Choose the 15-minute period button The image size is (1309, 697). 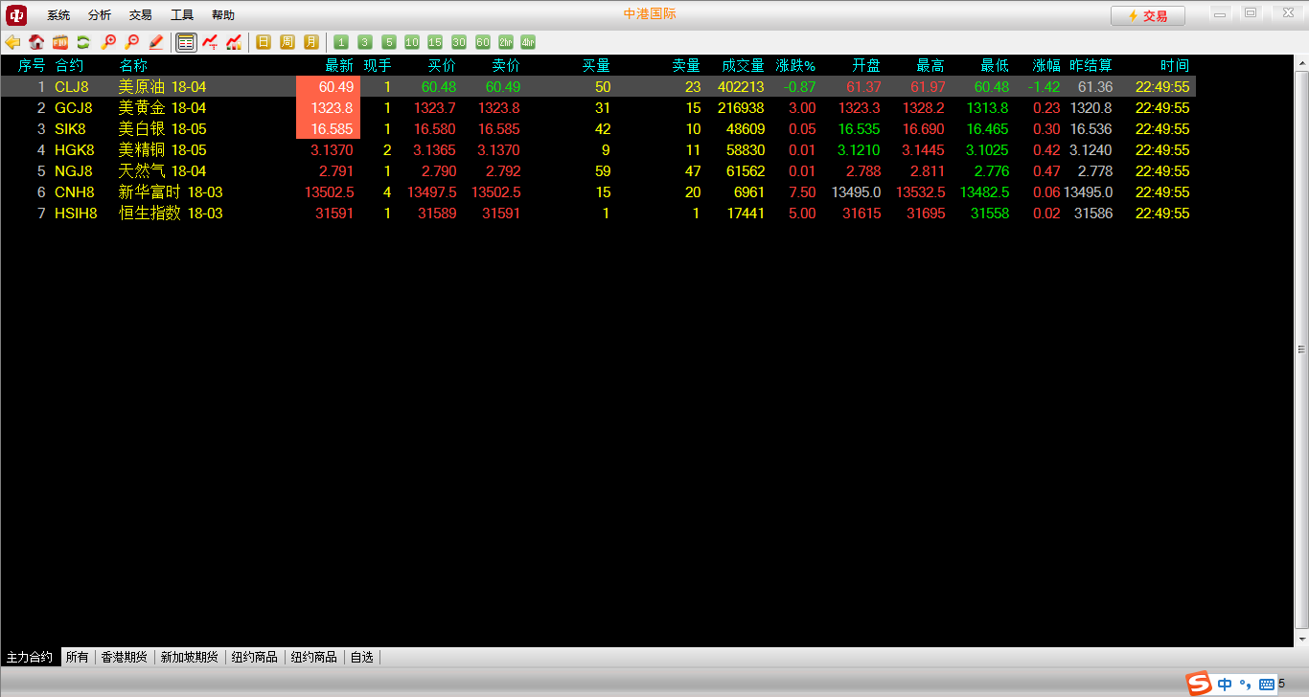coord(435,42)
